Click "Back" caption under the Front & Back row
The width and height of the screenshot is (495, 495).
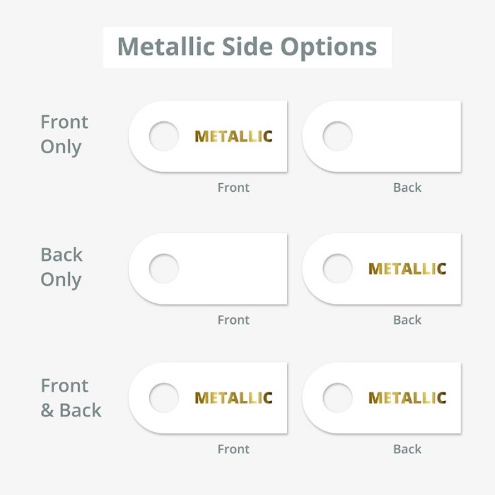407,449
